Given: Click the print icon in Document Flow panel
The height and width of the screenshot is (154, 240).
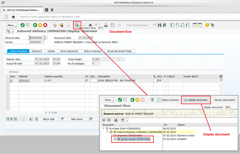Looking at the screenshot, I should click(123, 120).
